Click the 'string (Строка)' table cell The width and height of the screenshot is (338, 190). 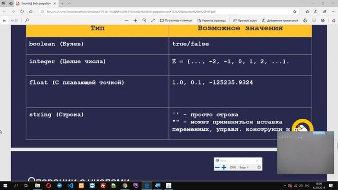(x=97, y=123)
